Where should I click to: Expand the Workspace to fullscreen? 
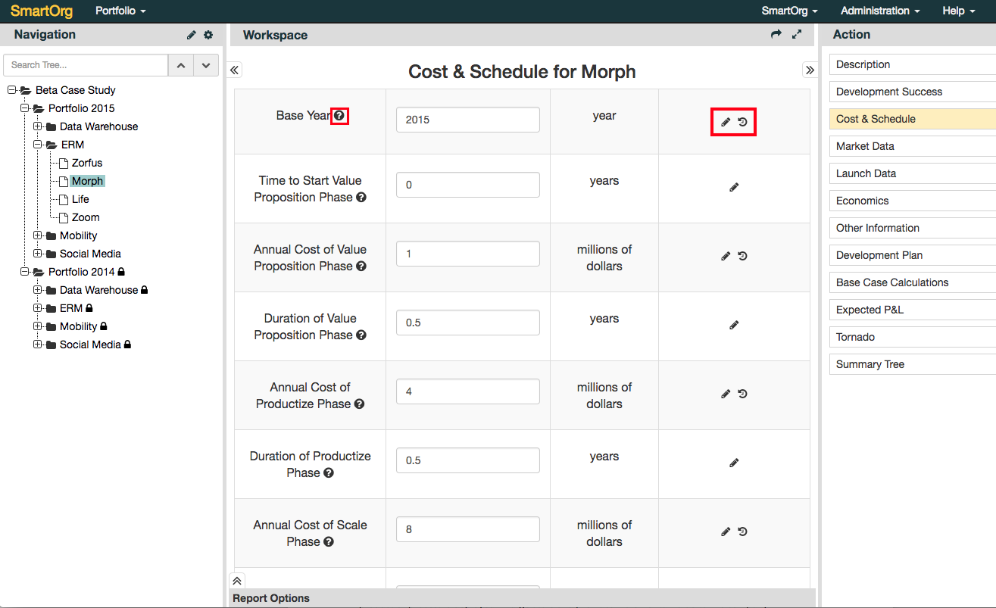[797, 35]
